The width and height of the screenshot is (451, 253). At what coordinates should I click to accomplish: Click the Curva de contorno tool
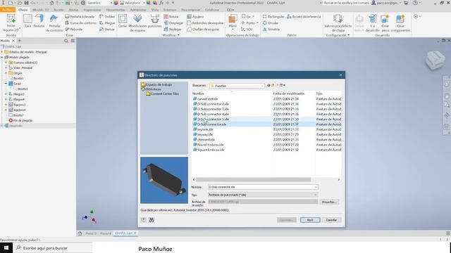coord(80,23)
